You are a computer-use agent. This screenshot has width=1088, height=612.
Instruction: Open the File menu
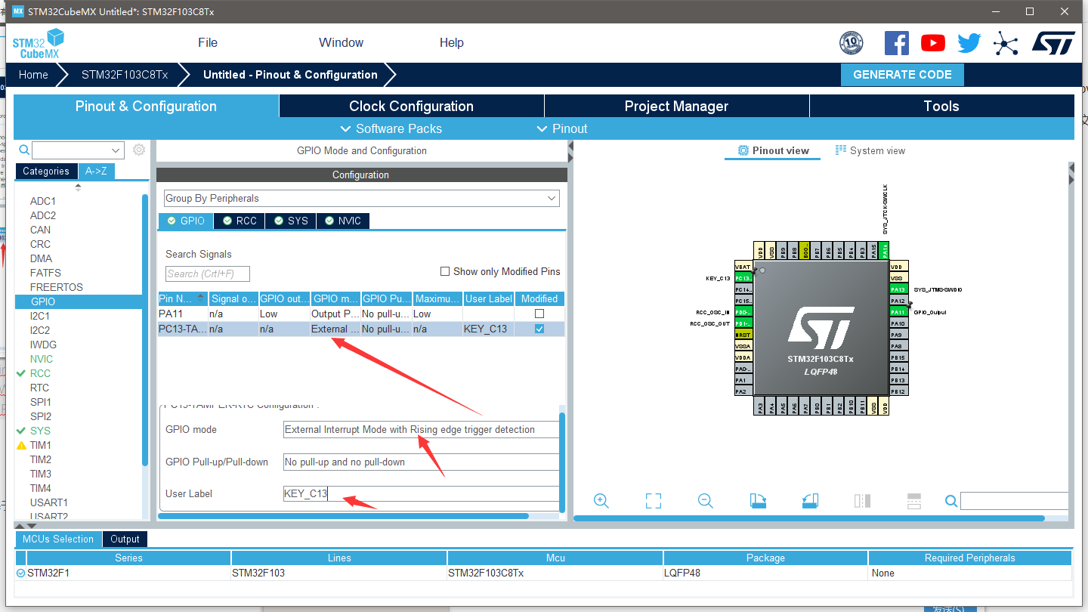pos(208,42)
